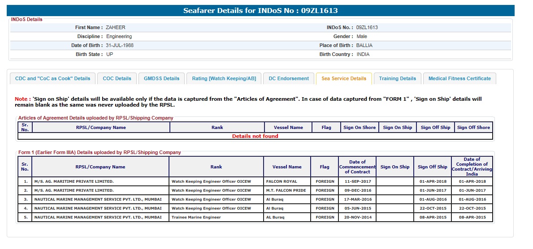
Task: Switch to the COC Details tab
Action: point(117,78)
